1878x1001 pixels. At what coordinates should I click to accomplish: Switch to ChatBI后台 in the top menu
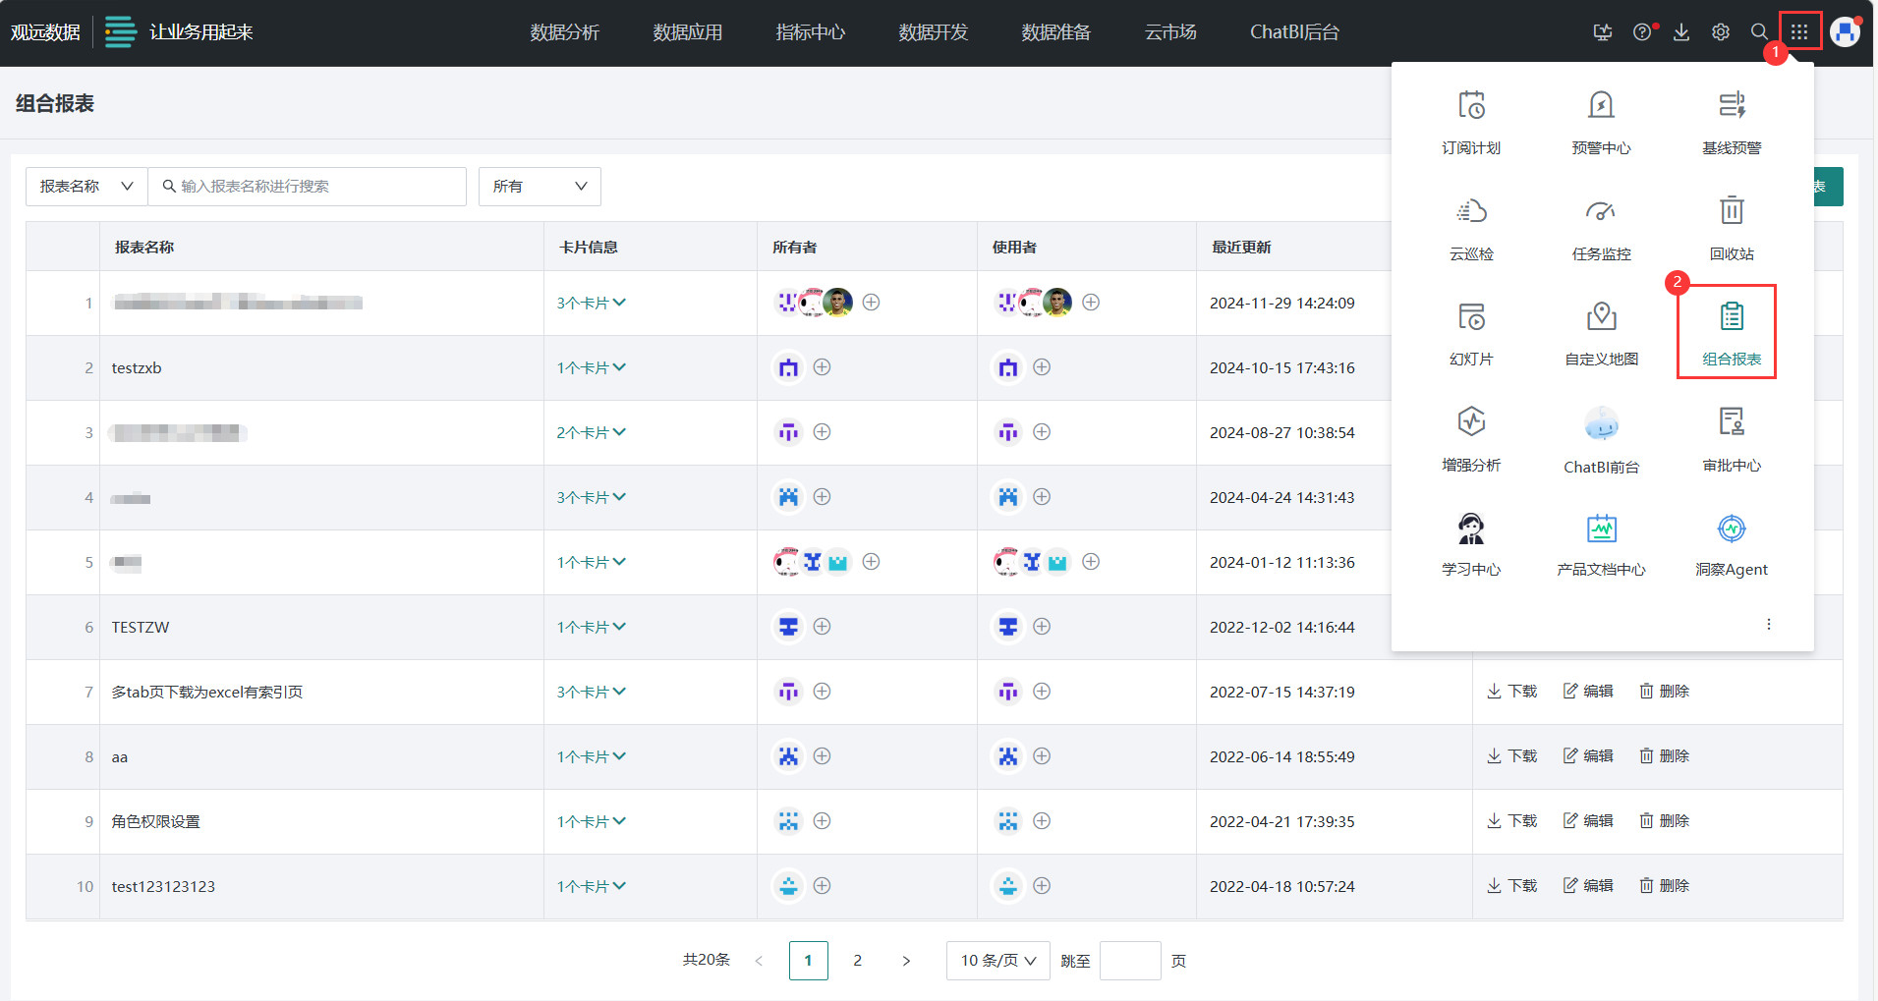pos(1294,31)
